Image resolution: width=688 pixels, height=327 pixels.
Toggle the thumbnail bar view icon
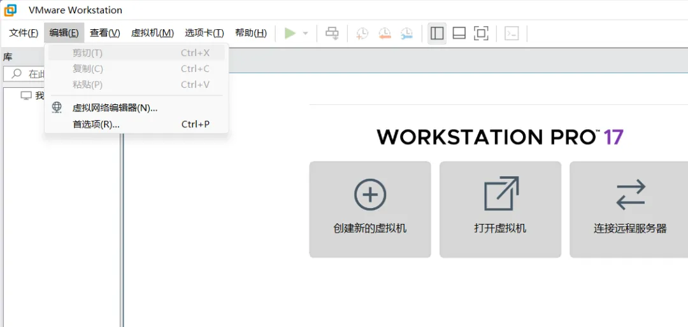459,33
